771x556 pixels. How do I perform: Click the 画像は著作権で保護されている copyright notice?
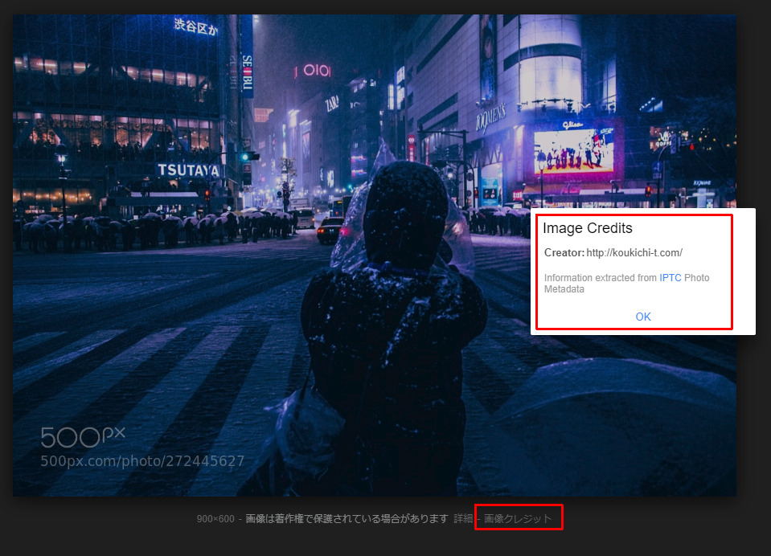[346, 518]
